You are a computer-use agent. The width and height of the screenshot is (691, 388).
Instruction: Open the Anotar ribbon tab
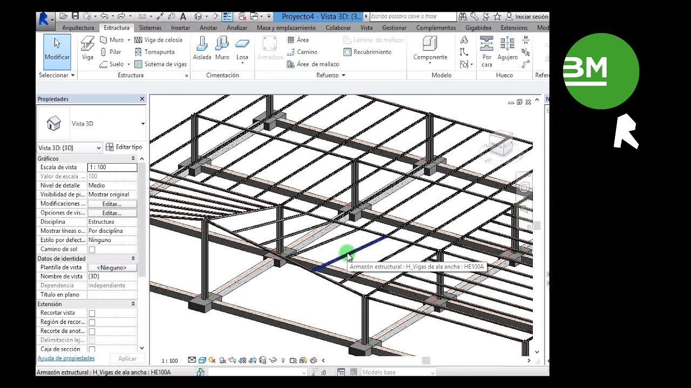tap(208, 27)
